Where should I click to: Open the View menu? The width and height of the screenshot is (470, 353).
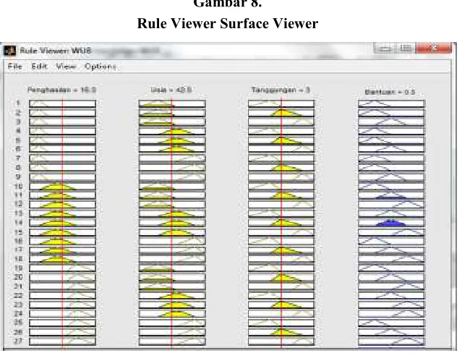[x=66, y=67]
